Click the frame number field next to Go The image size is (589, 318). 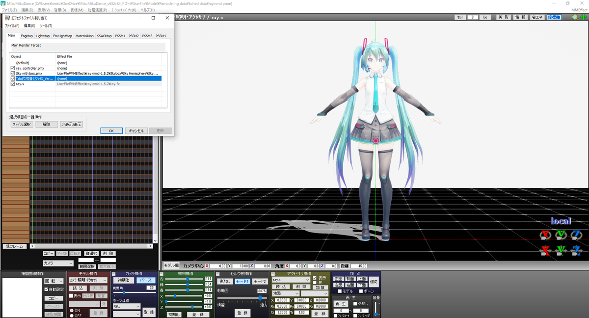[x=472, y=17]
